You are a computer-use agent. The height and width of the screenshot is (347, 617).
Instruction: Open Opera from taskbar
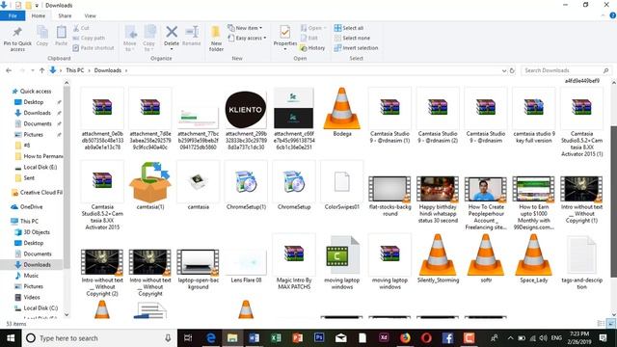426,338
